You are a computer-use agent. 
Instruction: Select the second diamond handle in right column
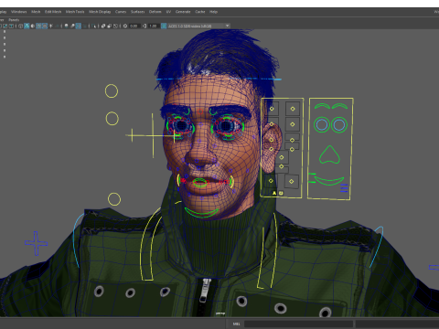tap(293, 124)
